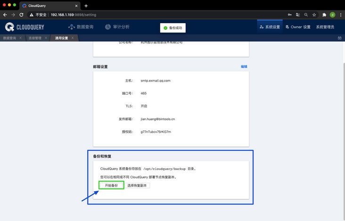Click the translate page icon
This screenshot has width=345, height=221.
pyautogui.click(x=298, y=15)
